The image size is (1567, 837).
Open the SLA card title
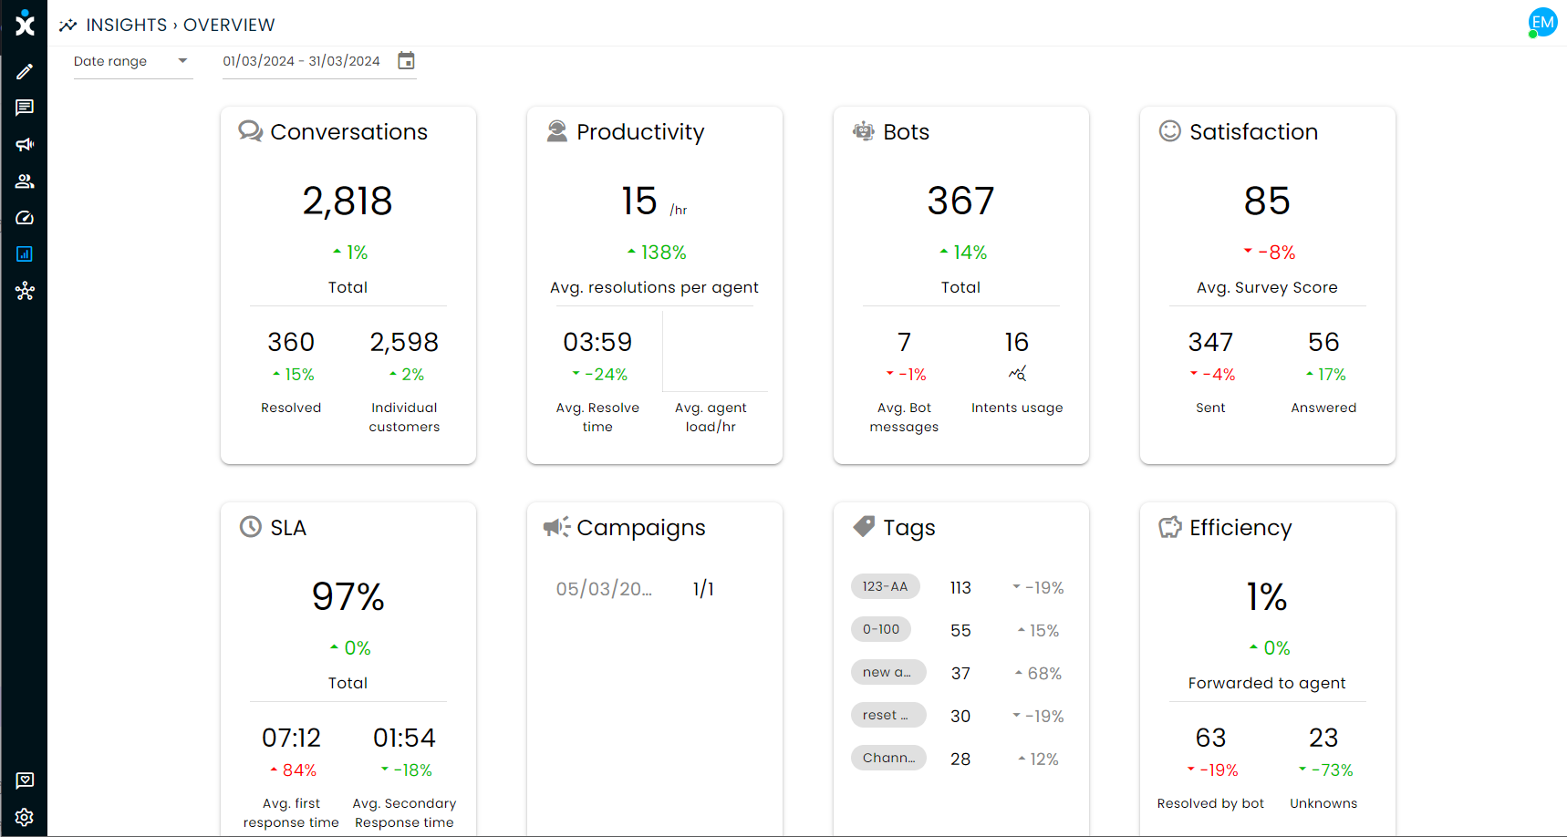click(288, 527)
